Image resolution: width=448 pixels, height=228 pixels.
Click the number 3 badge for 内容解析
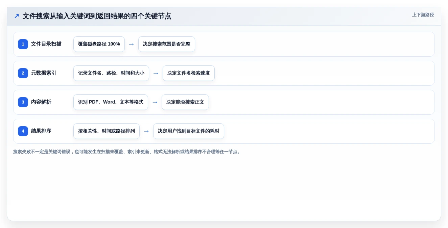point(23,102)
